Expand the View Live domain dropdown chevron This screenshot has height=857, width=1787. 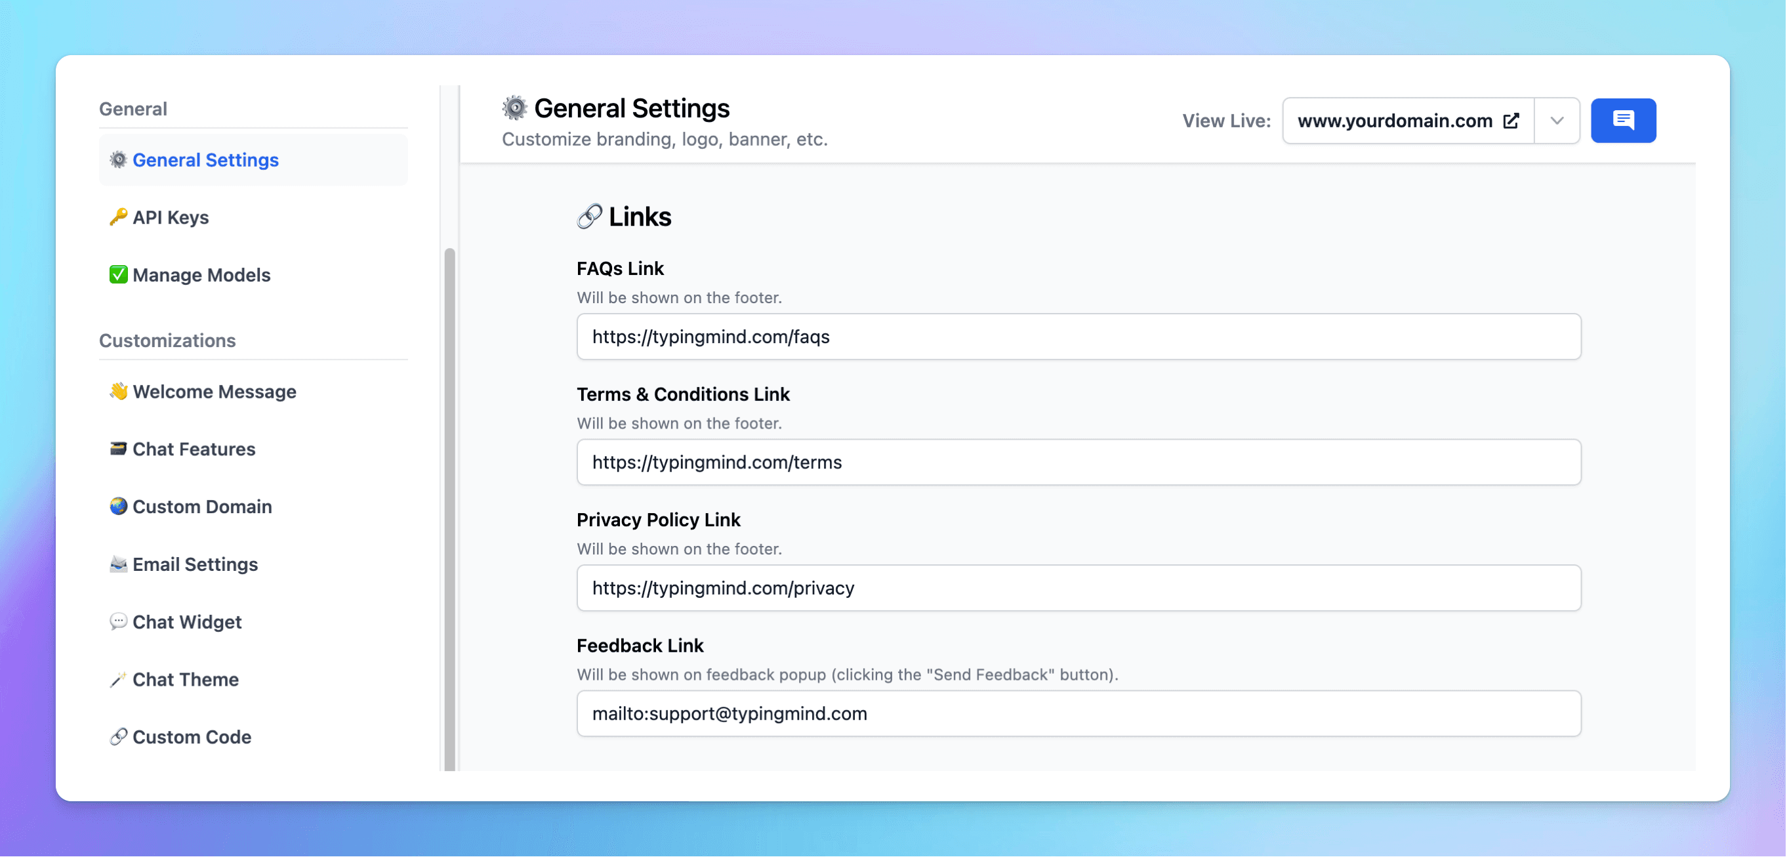click(1557, 121)
